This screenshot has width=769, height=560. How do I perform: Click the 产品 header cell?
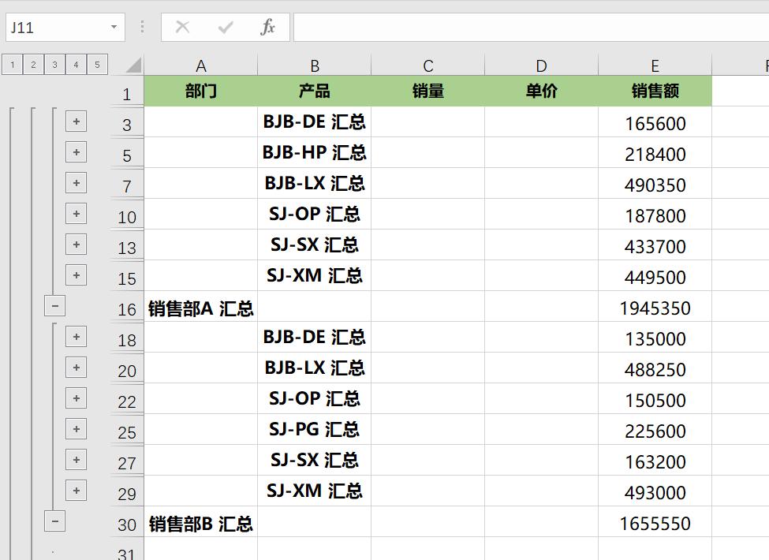tap(315, 91)
